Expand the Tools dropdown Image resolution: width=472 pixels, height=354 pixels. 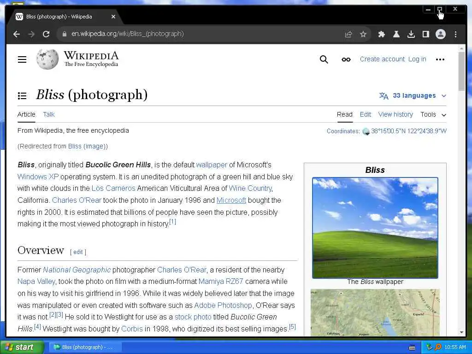click(x=433, y=114)
